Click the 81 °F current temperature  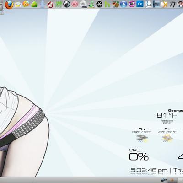tap(167, 115)
